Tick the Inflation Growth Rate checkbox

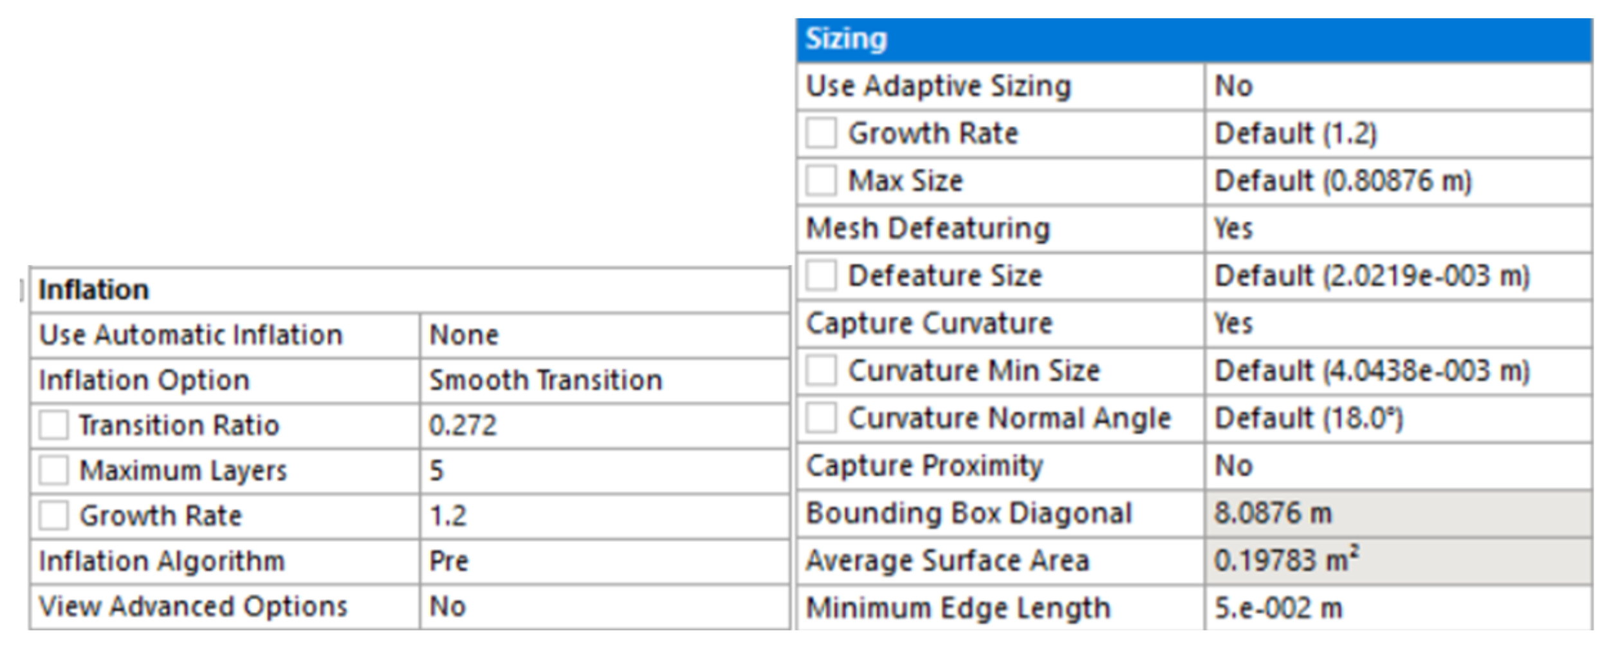53,516
